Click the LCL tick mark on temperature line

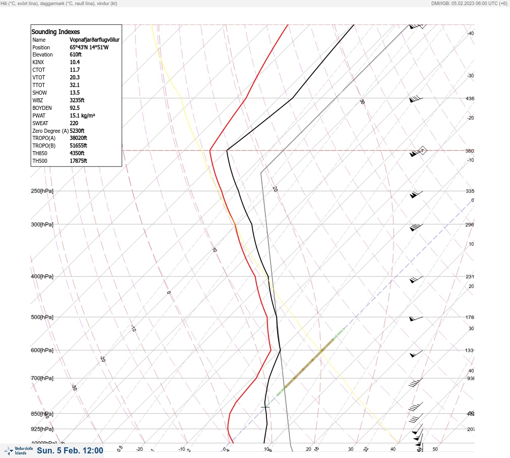[265, 407]
